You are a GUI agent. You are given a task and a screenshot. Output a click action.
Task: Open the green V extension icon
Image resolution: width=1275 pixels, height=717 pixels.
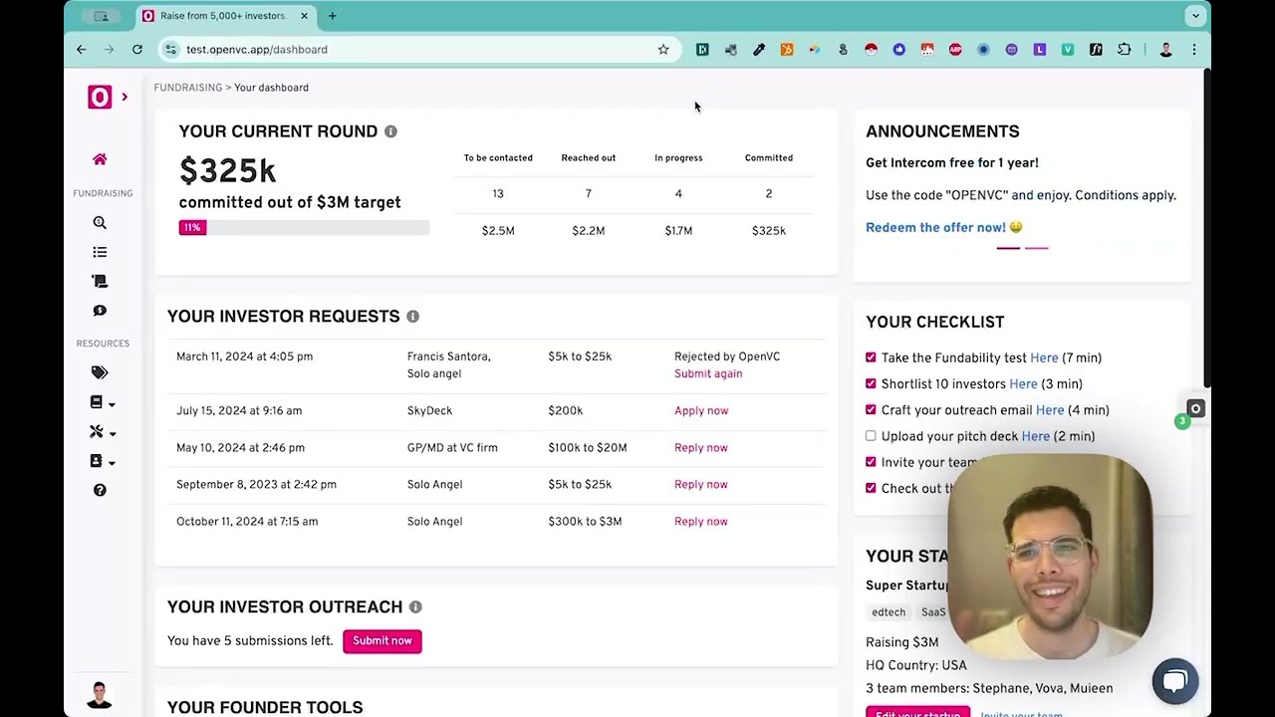tap(1068, 50)
